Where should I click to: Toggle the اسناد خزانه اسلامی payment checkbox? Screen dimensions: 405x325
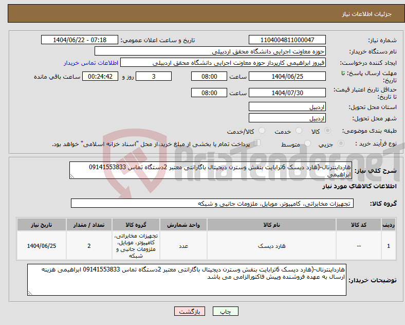tap(257, 142)
